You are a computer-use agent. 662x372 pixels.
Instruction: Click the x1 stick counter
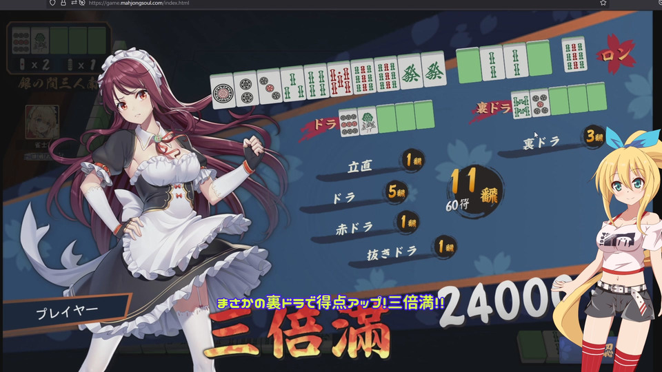point(82,65)
